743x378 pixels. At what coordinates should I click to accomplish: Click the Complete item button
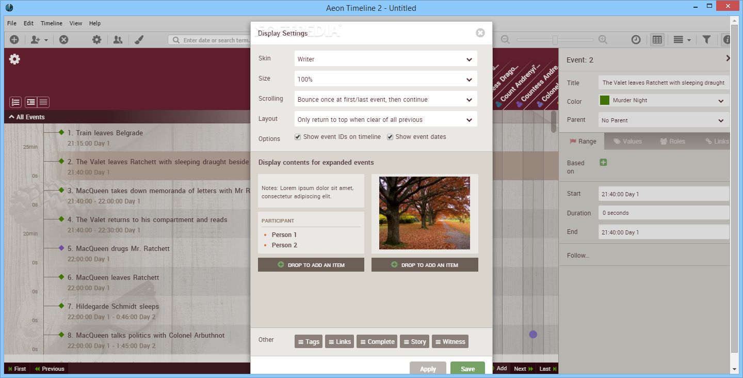377,341
